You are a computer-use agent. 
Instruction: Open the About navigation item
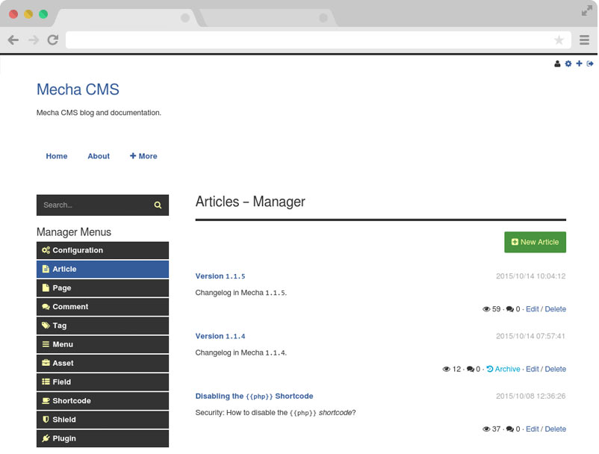pyautogui.click(x=99, y=156)
